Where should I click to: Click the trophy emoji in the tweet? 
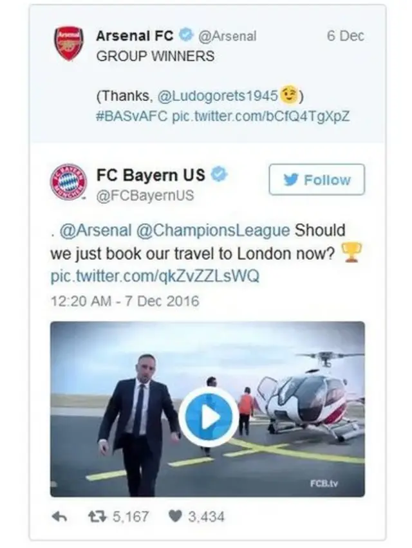tap(351, 252)
